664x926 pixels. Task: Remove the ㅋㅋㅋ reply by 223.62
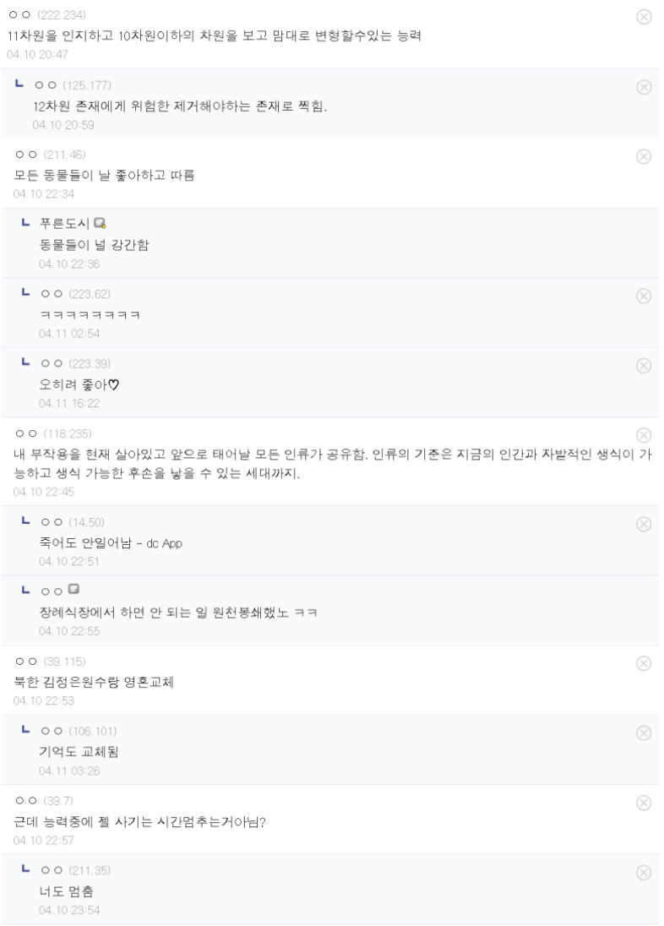pos(643,296)
